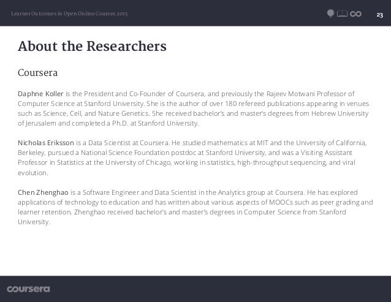The width and height of the screenshot is (391, 302).
Task: Click the name Chen Zhenghao
Action: click(43, 192)
